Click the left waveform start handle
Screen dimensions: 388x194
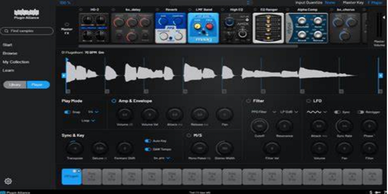tap(64, 76)
